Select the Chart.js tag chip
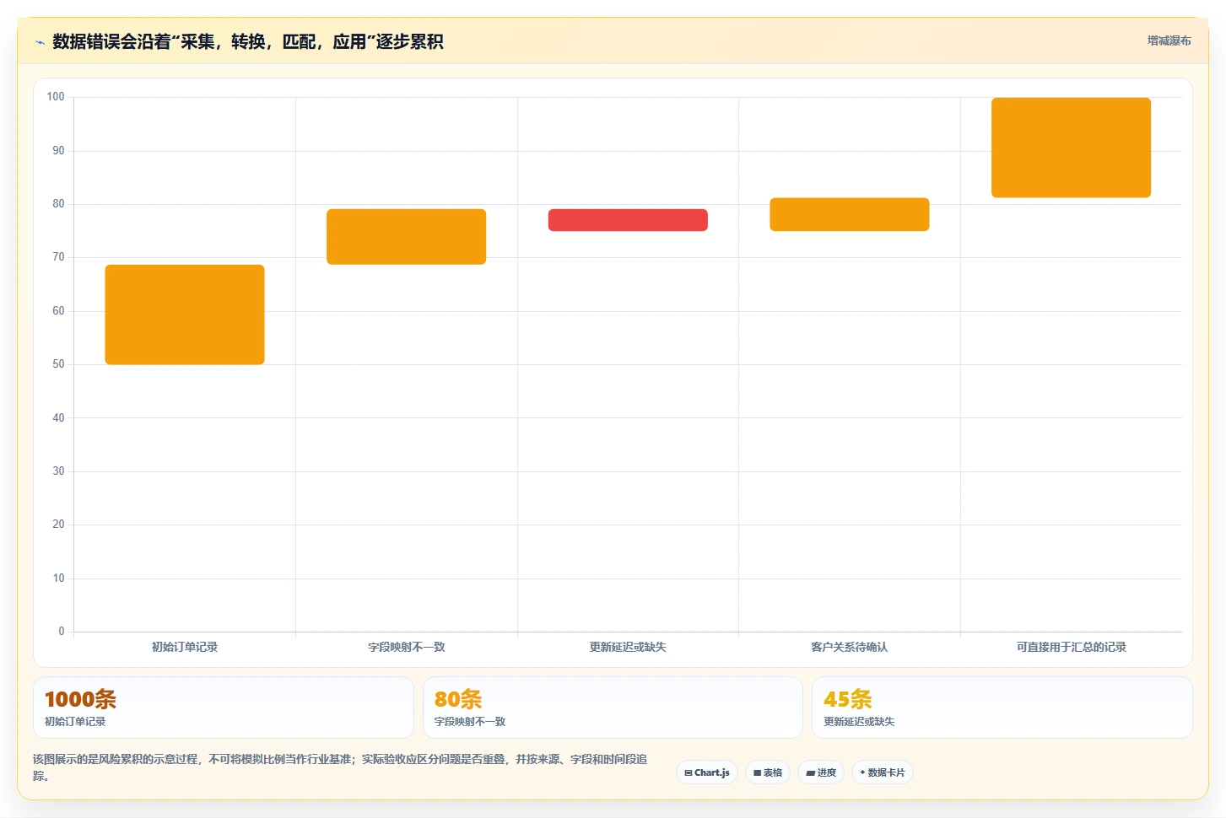 707,772
